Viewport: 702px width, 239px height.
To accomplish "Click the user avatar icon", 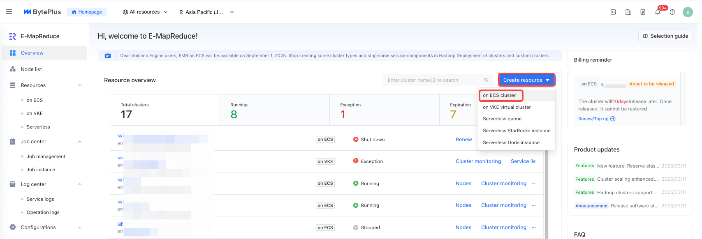I will point(688,12).
